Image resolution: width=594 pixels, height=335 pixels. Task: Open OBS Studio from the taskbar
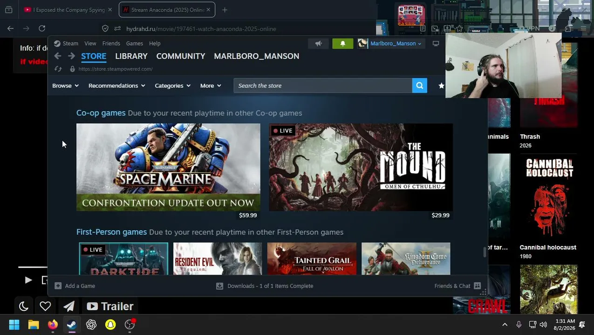click(130, 324)
